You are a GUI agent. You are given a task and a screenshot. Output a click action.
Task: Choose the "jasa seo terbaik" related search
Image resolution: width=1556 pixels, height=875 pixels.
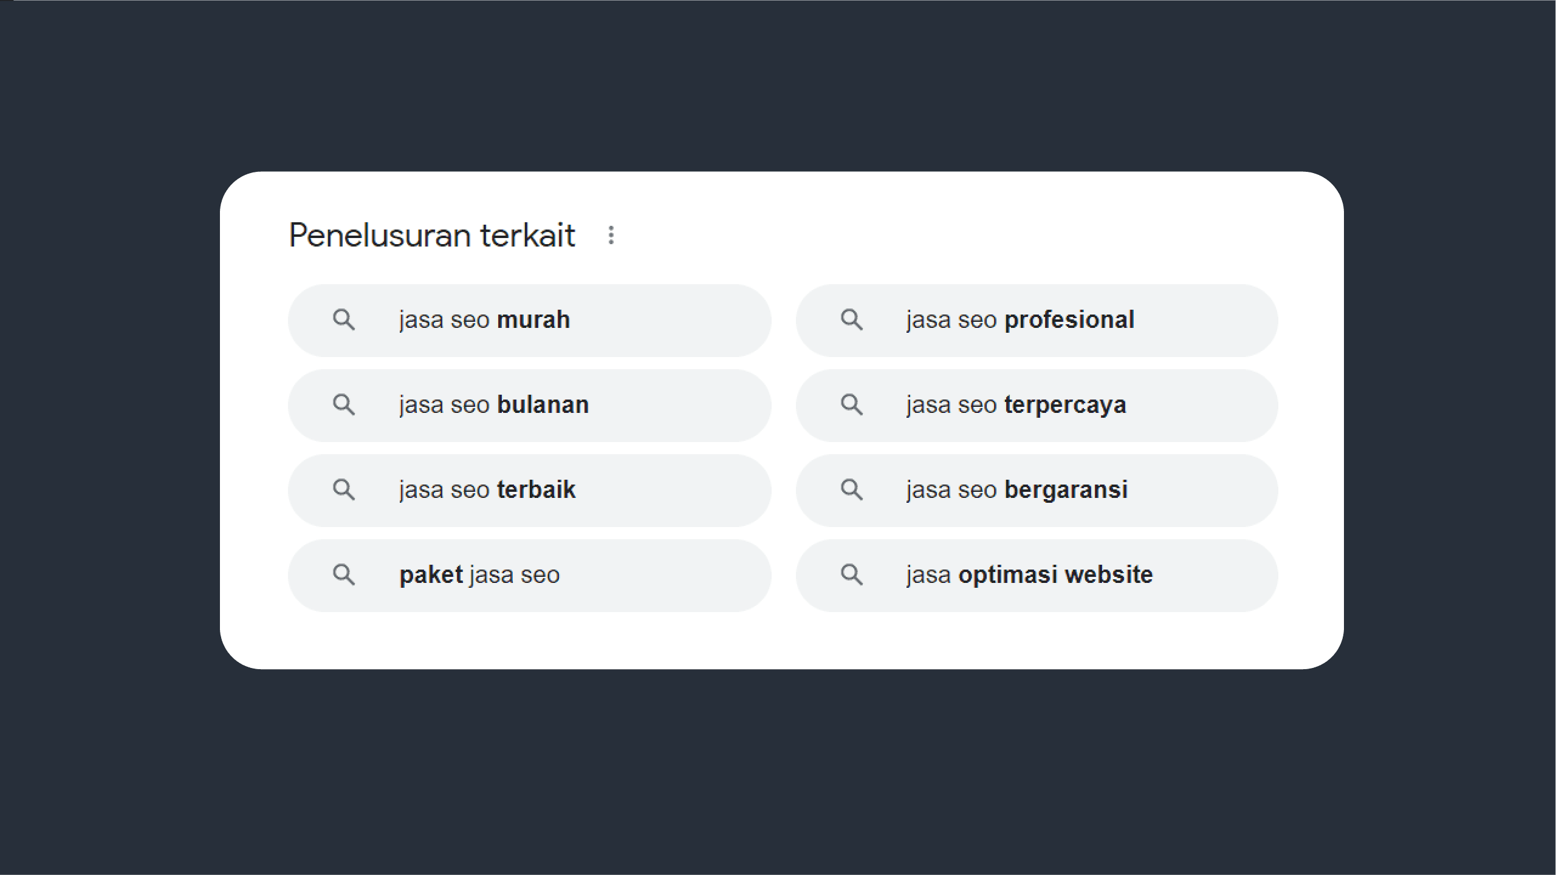487,490
